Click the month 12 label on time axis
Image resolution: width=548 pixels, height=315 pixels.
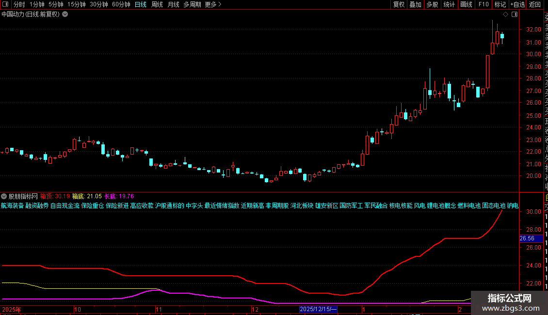[255, 309]
